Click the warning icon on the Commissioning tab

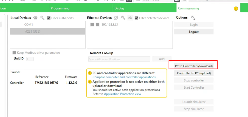tap(236, 9)
